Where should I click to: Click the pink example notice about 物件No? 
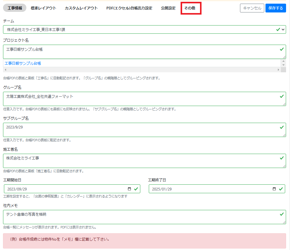(x=145, y=241)
